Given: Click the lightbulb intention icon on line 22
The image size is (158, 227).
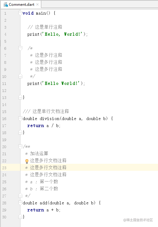Looking at the screenshot, I should point(27,161).
